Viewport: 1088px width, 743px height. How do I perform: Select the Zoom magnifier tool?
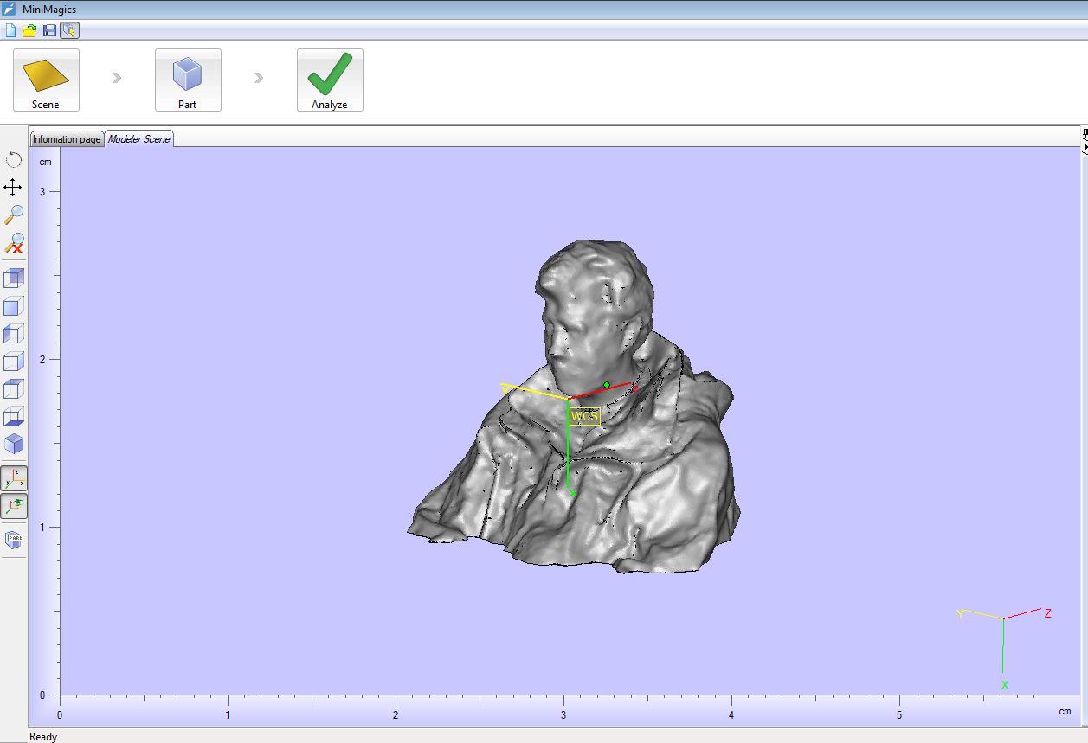[14, 215]
